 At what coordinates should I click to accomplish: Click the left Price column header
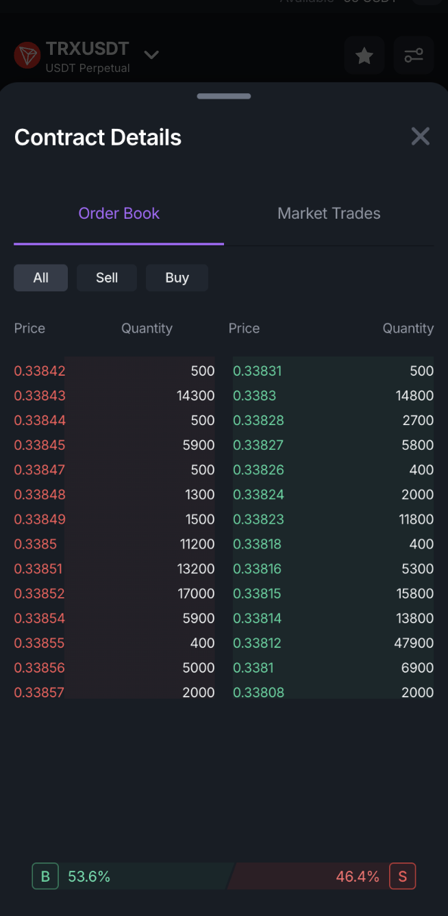pyautogui.click(x=29, y=328)
